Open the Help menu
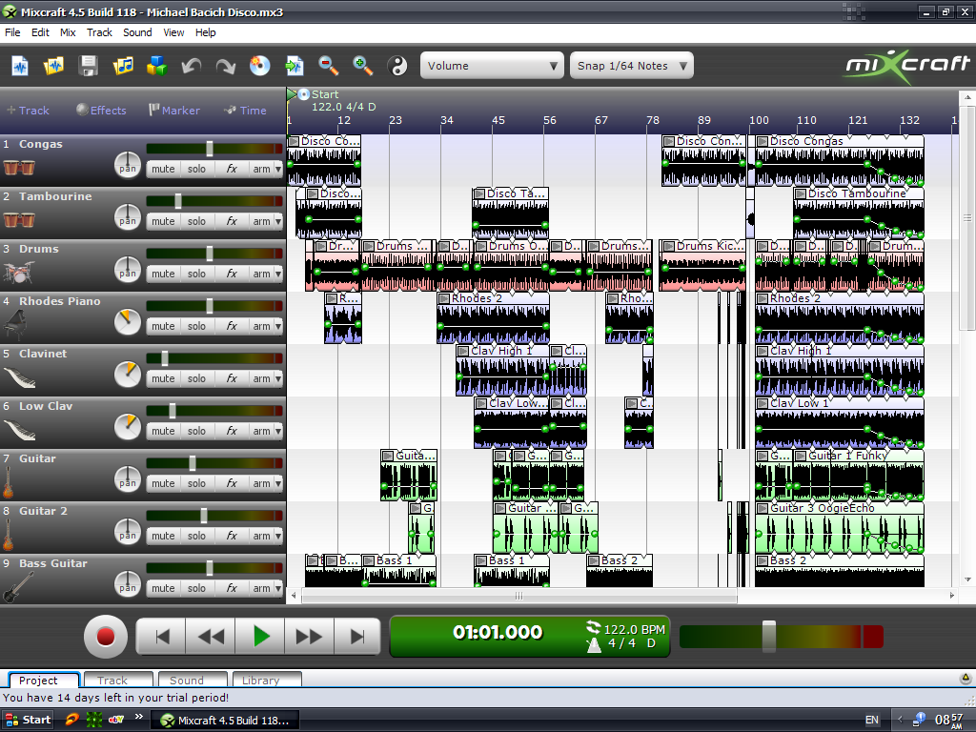Viewport: 976px width, 732px height. pos(206,32)
